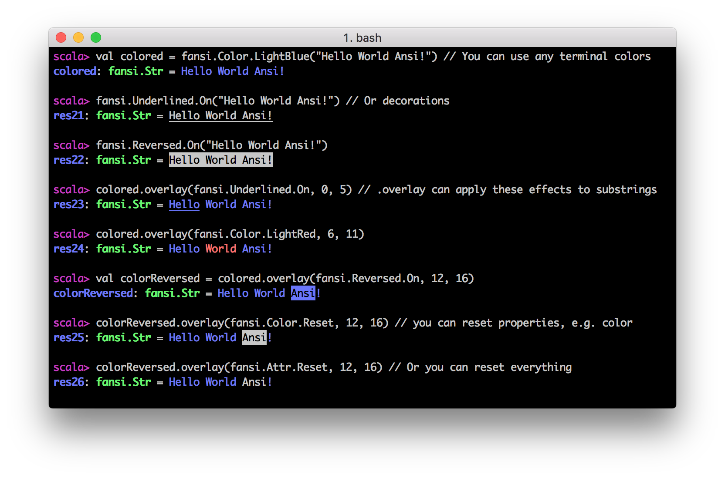Click "res21:" result label
725x478 pixels.
(71, 116)
